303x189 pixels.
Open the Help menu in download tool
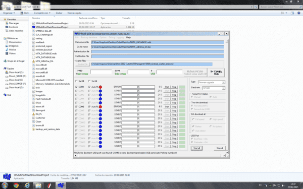pos(128,37)
